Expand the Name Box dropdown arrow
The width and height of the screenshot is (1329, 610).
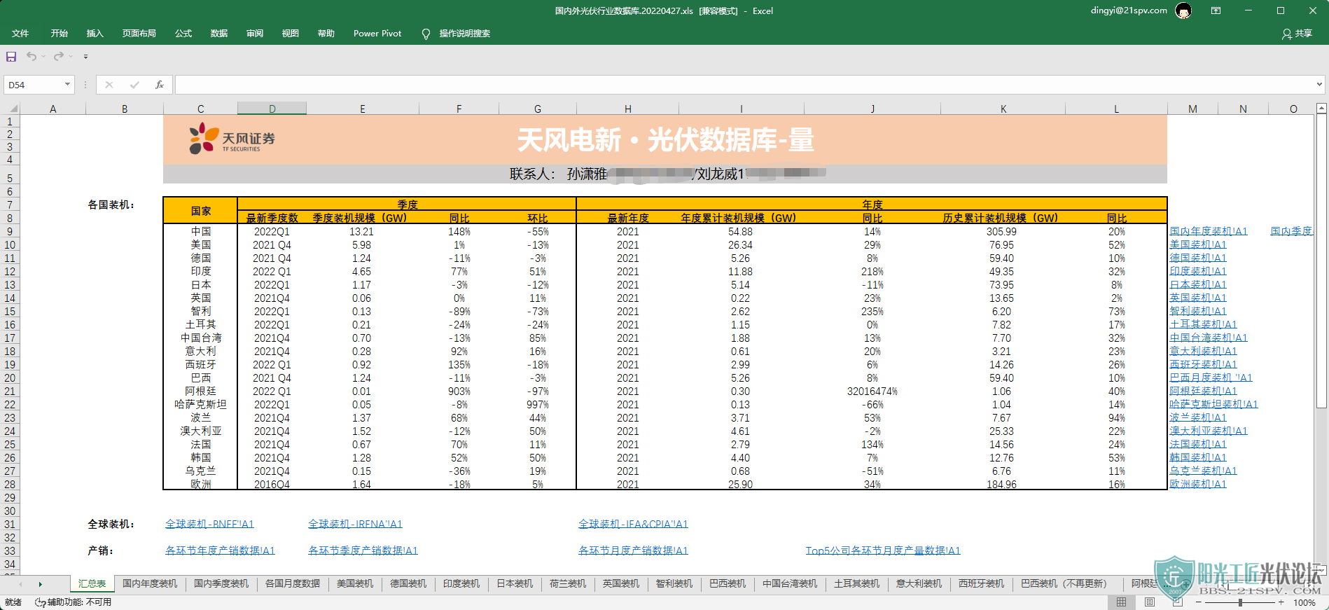coord(67,85)
